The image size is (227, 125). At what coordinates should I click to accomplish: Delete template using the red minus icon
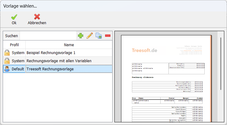(108, 36)
